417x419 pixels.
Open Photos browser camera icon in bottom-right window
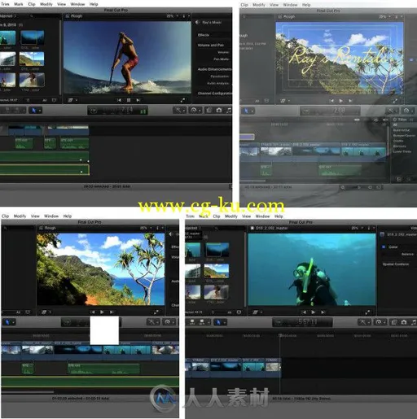[404, 322]
